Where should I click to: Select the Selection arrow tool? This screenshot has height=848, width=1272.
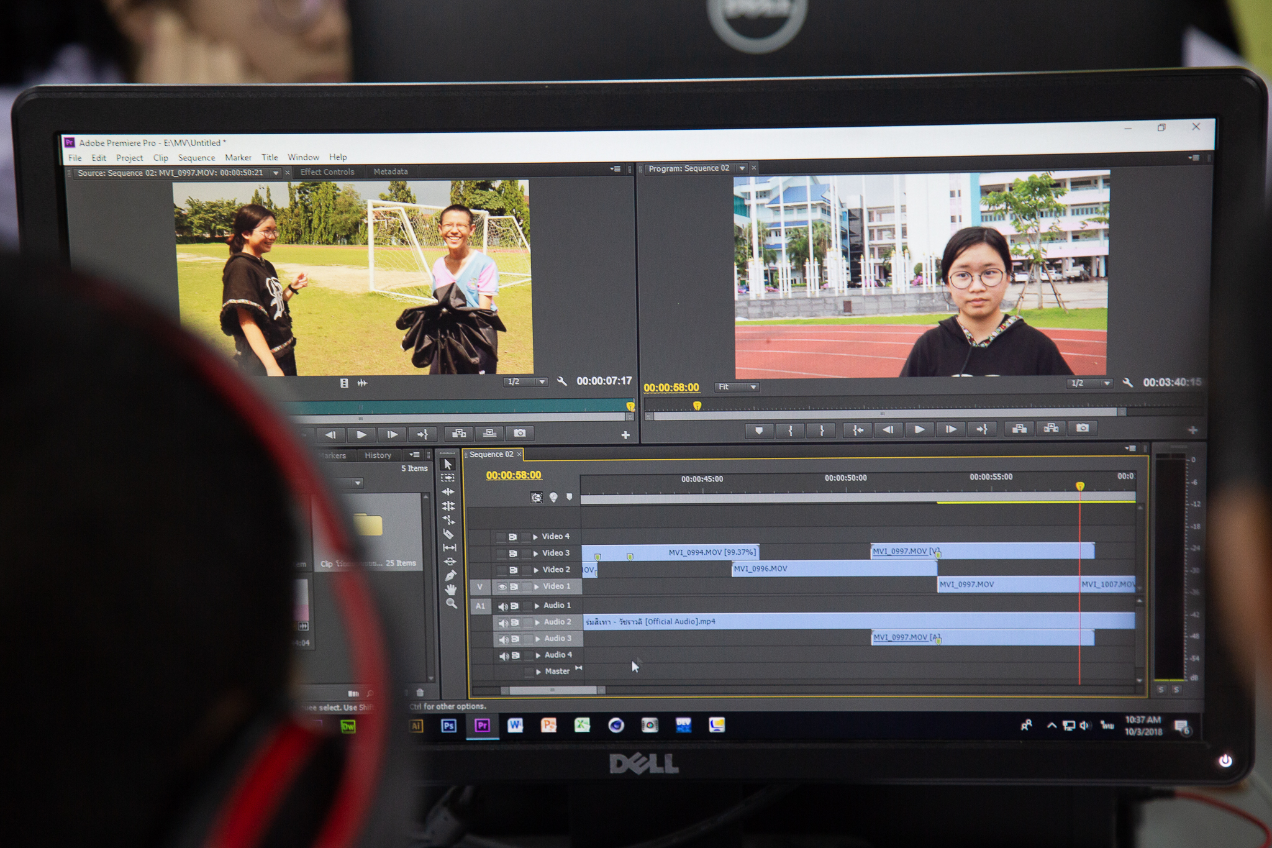pyautogui.click(x=448, y=464)
